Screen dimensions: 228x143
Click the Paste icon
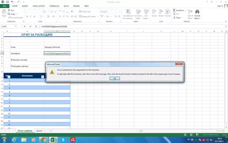coord(4,12)
